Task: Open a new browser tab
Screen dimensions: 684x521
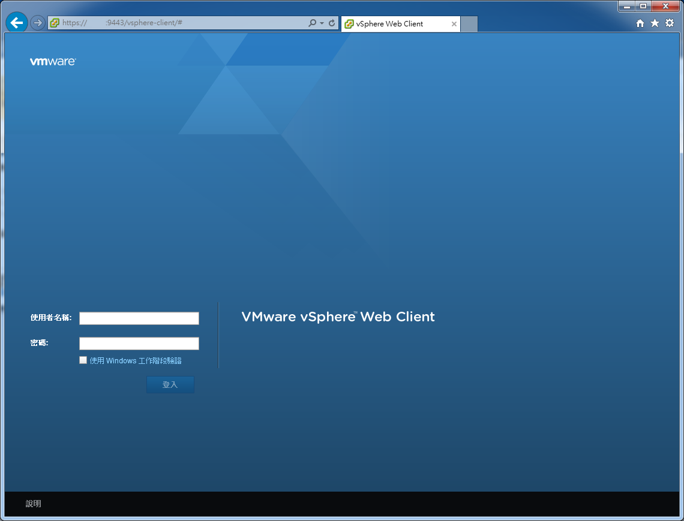Action: (469, 24)
